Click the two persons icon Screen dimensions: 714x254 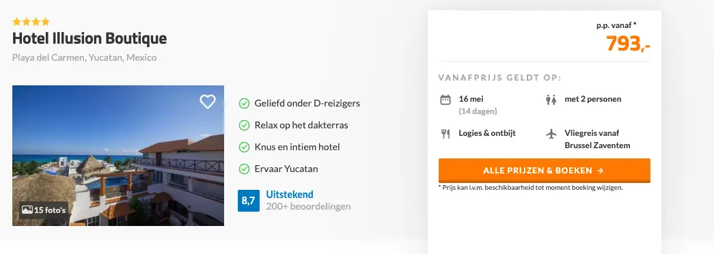pos(551,100)
